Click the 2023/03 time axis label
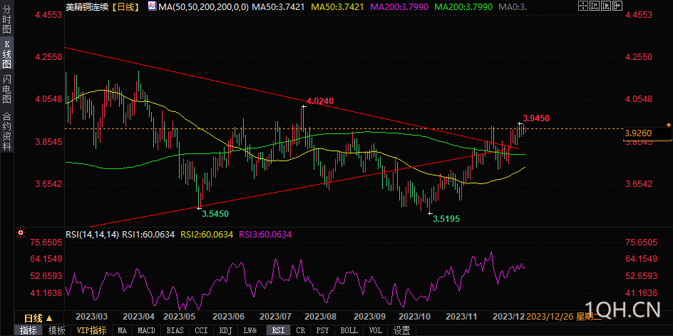The width and height of the screenshot is (673, 336). coord(91,317)
